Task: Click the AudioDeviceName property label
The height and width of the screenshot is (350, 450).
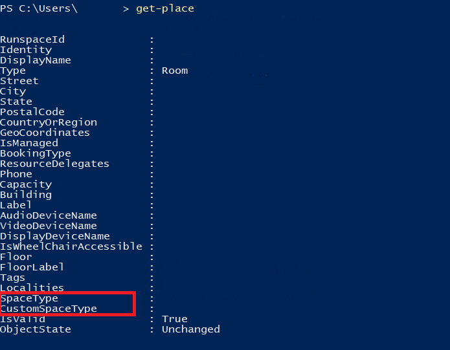Action: pos(49,215)
